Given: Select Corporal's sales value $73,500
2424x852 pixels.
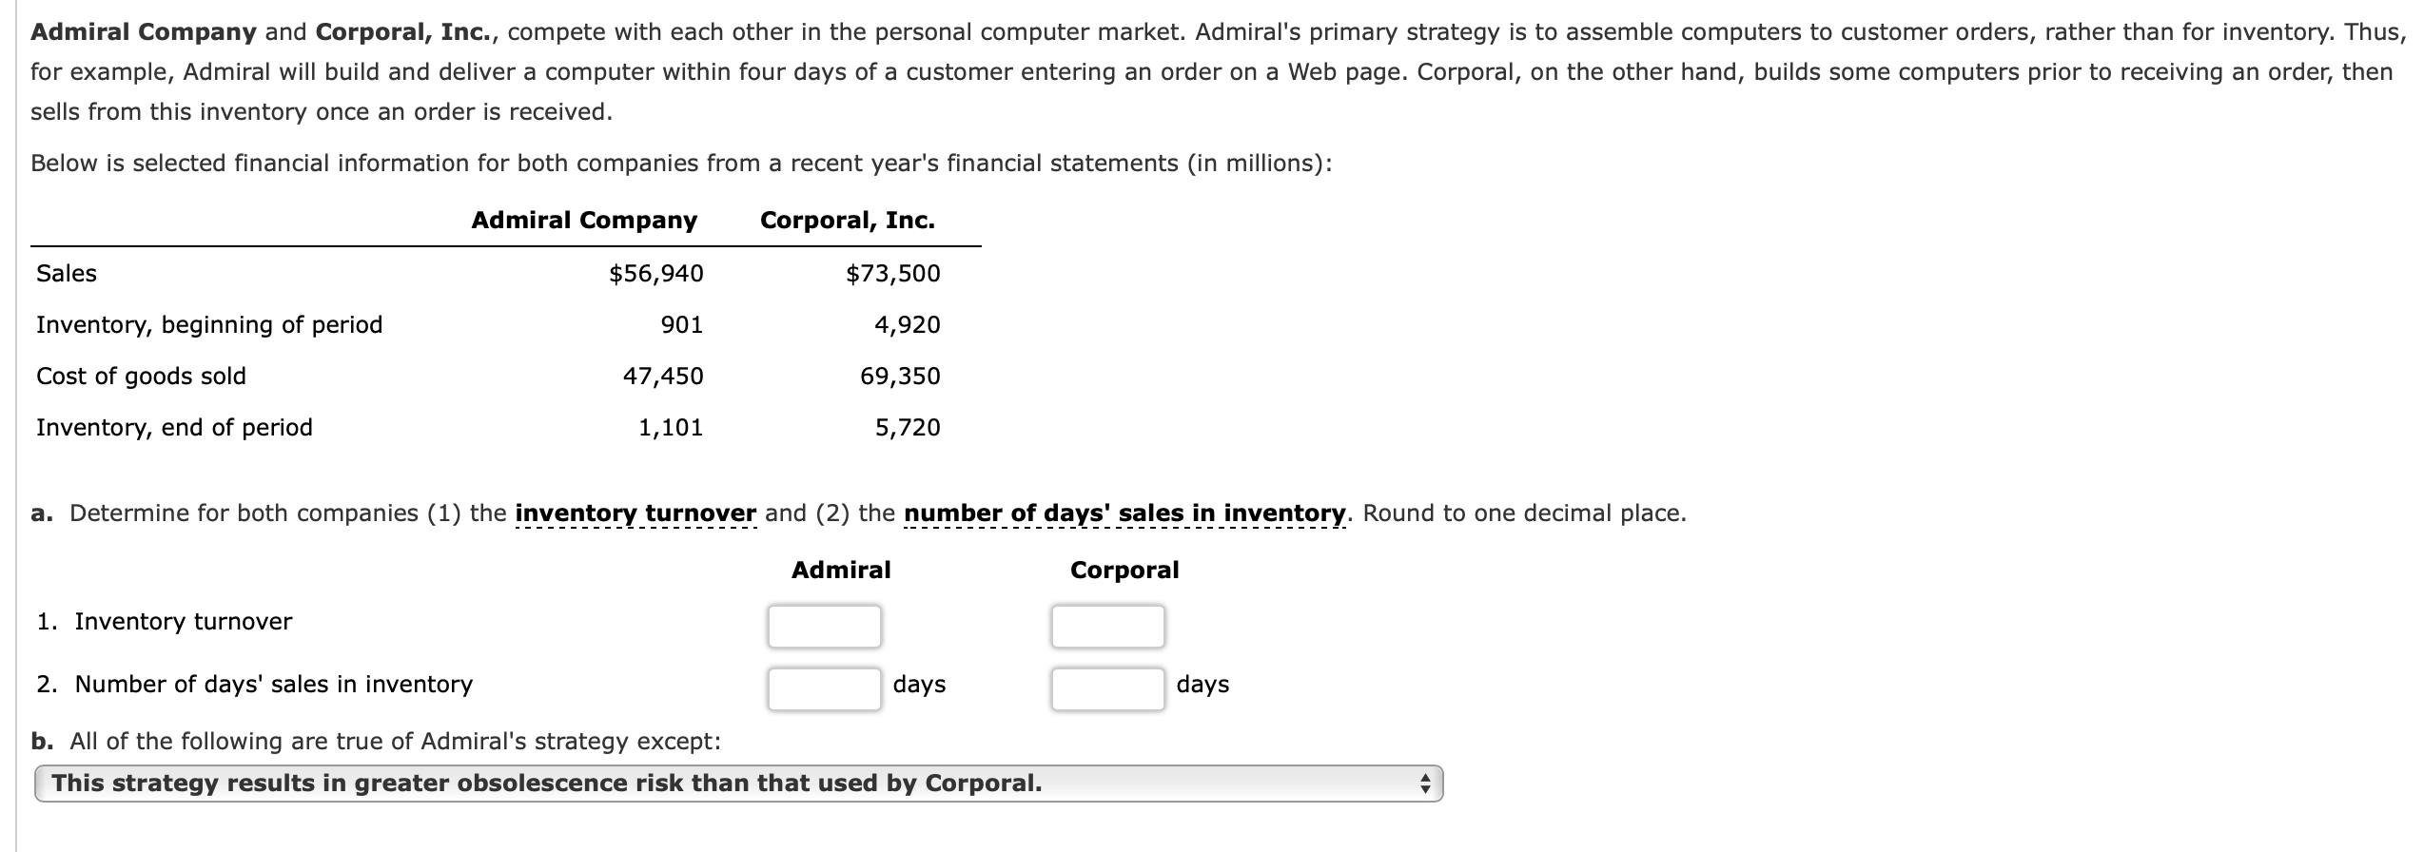Looking at the screenshot, I should pyautogui.click(x=892, y=274).
